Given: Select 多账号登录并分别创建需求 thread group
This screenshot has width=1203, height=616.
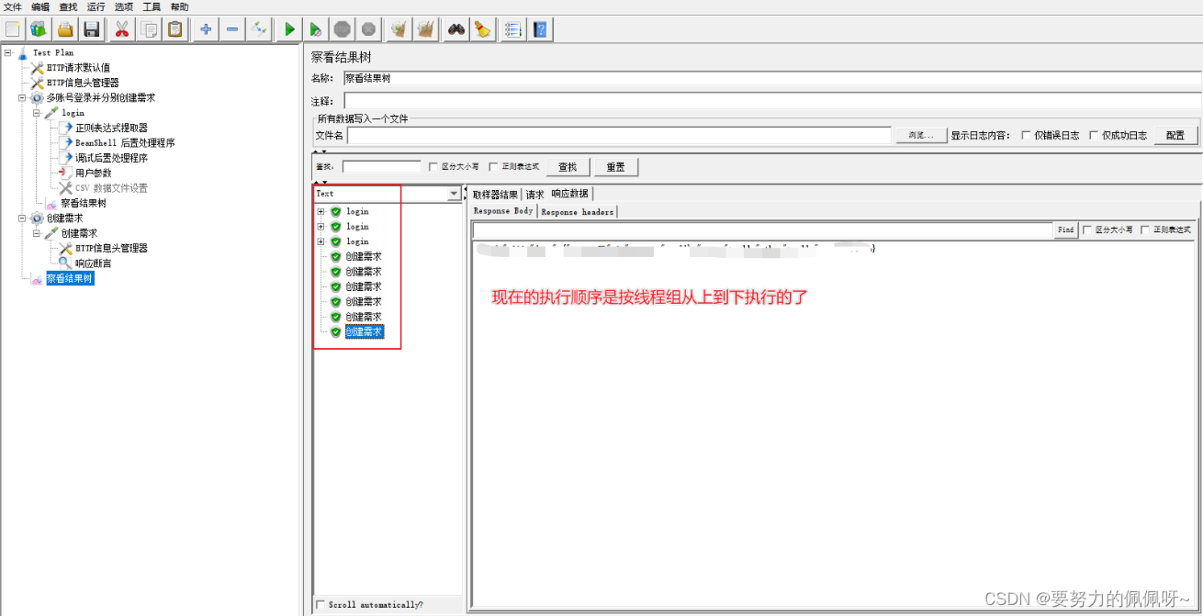Looking at the screenshot, I should pos(101,97).
